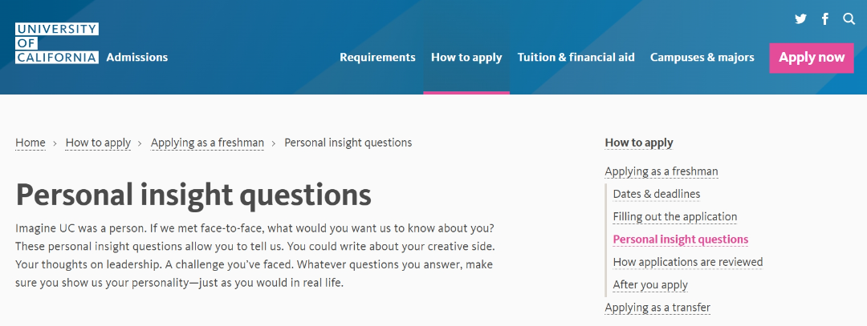Open How applications are reviewed
Screen dimensions: 867x326
click(x=687, y=262)
